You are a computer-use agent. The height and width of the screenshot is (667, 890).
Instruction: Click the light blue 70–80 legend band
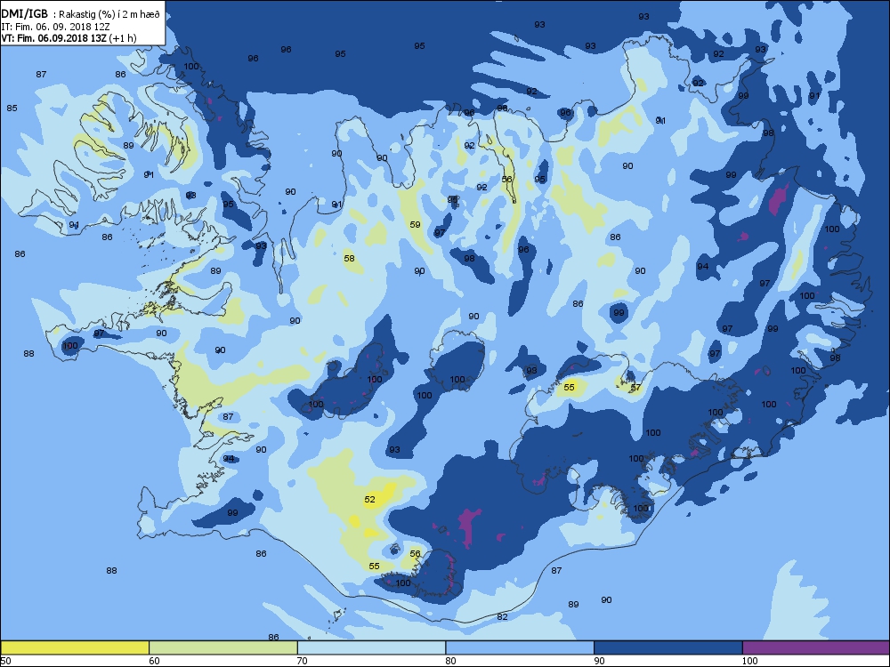tap(372, 647)
